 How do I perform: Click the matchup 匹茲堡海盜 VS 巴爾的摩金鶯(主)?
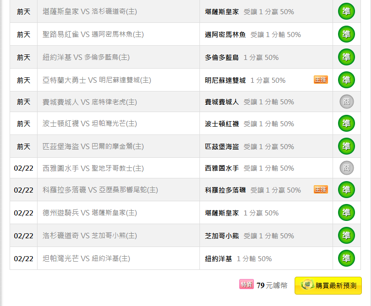tap(93, 146)
